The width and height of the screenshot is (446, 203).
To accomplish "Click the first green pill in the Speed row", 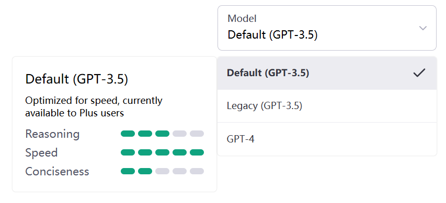I will (128, 152).
